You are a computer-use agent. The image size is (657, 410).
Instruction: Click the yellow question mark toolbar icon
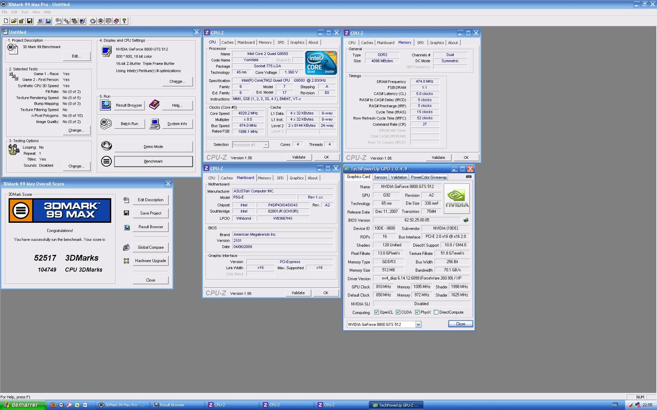[124, 21]
